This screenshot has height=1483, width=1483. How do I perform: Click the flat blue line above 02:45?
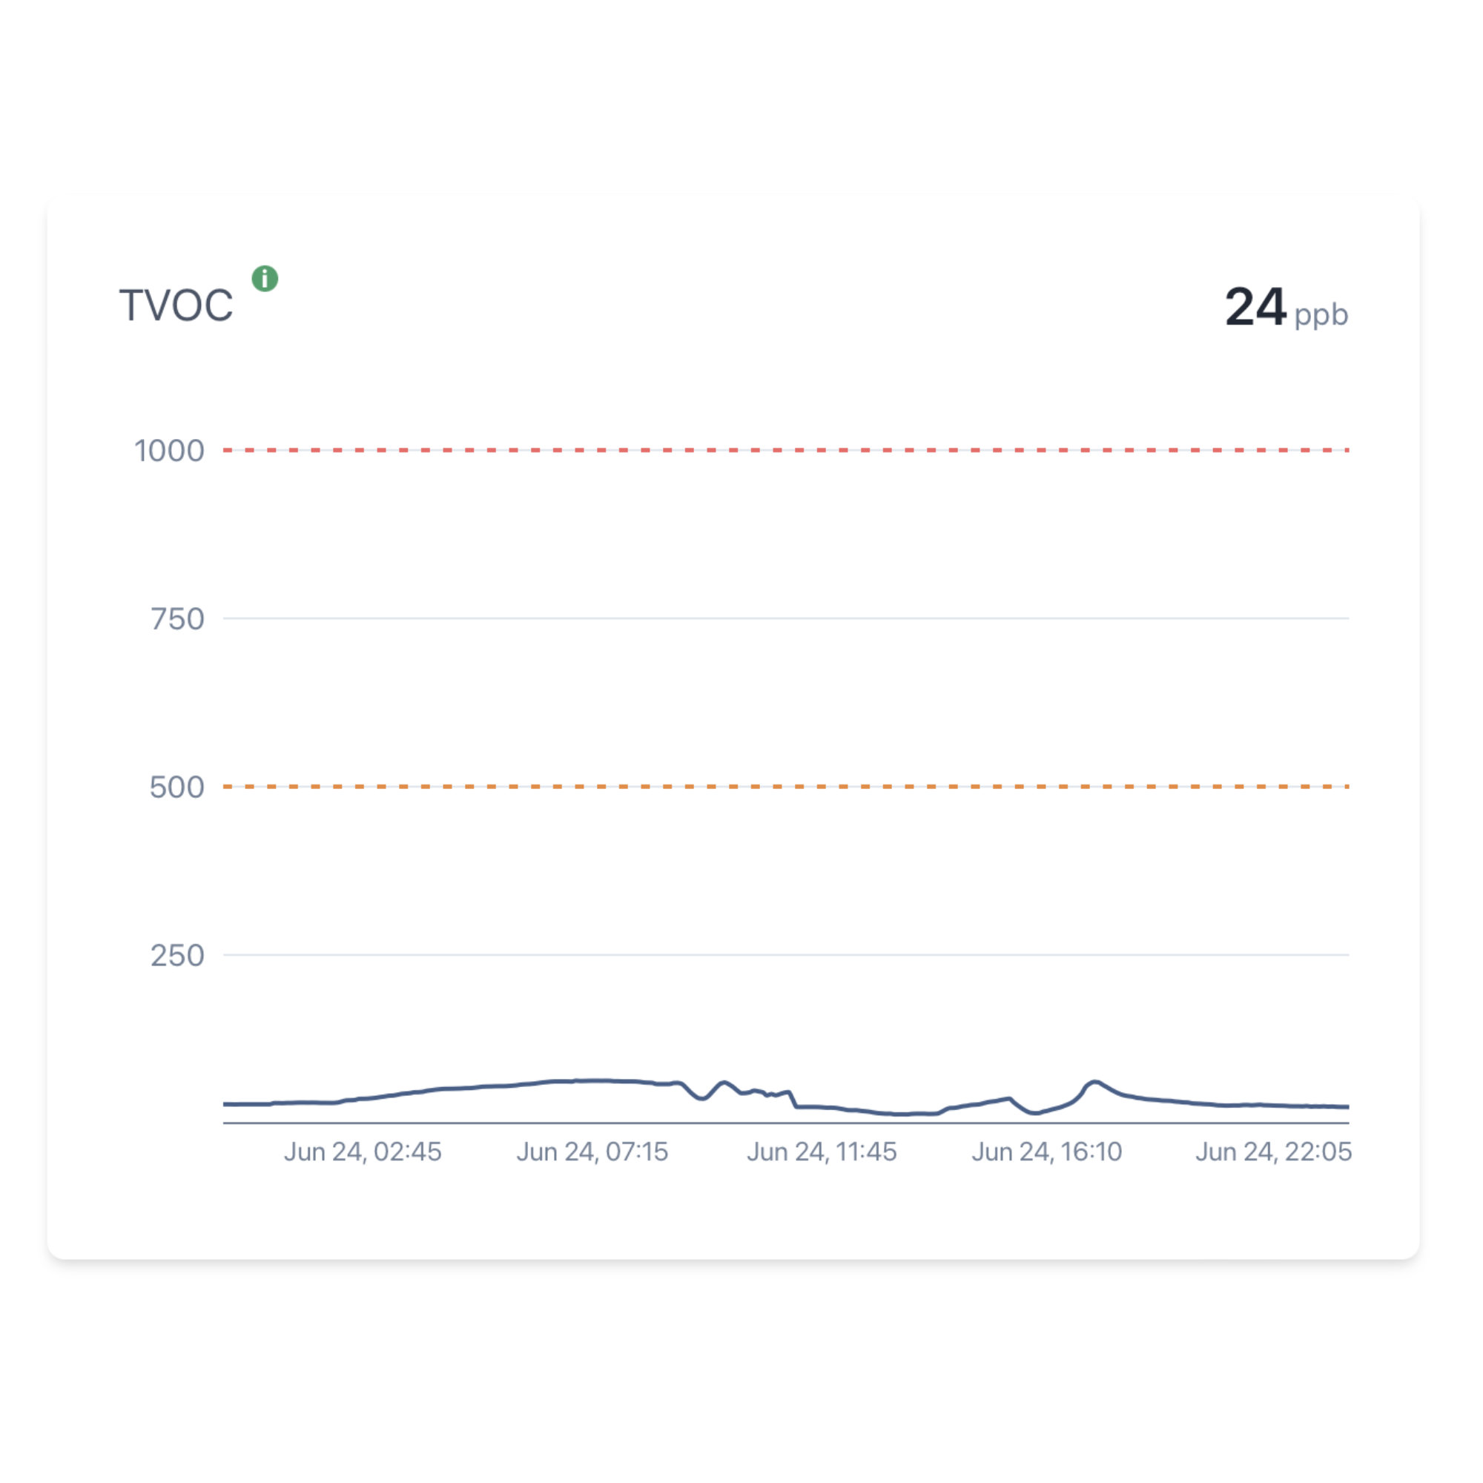click(307, 1103)
